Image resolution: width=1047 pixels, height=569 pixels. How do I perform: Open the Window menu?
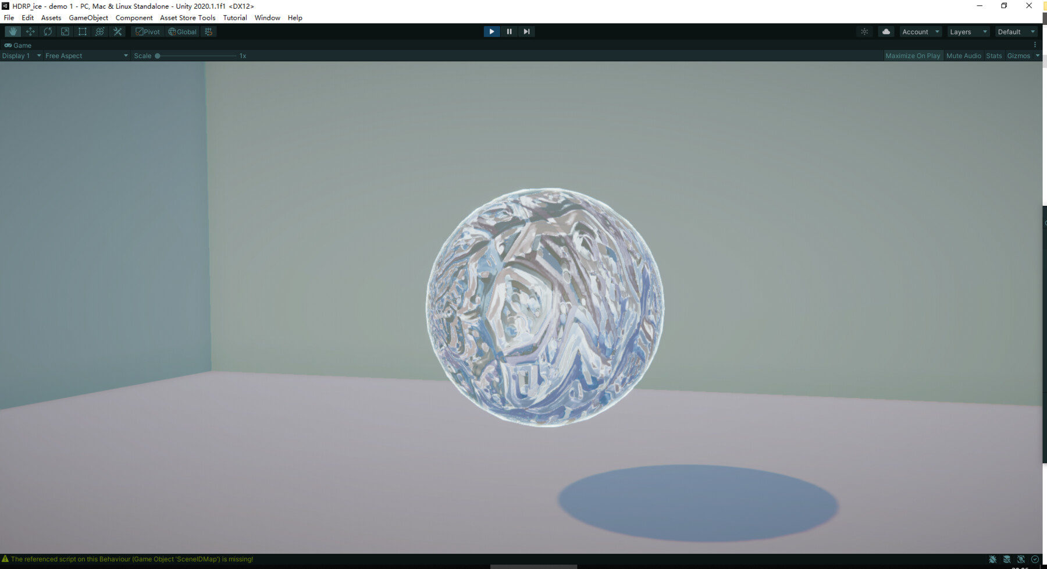coord(267,17)
